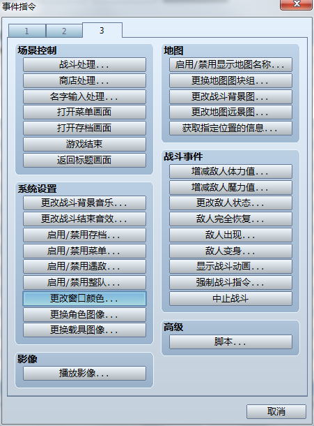Image resolution: width=314 pixels, height=426 pixels.
Task: Open 更改战斗背景音乐... command
Action: pyautogui.click(x=84, y=203)
